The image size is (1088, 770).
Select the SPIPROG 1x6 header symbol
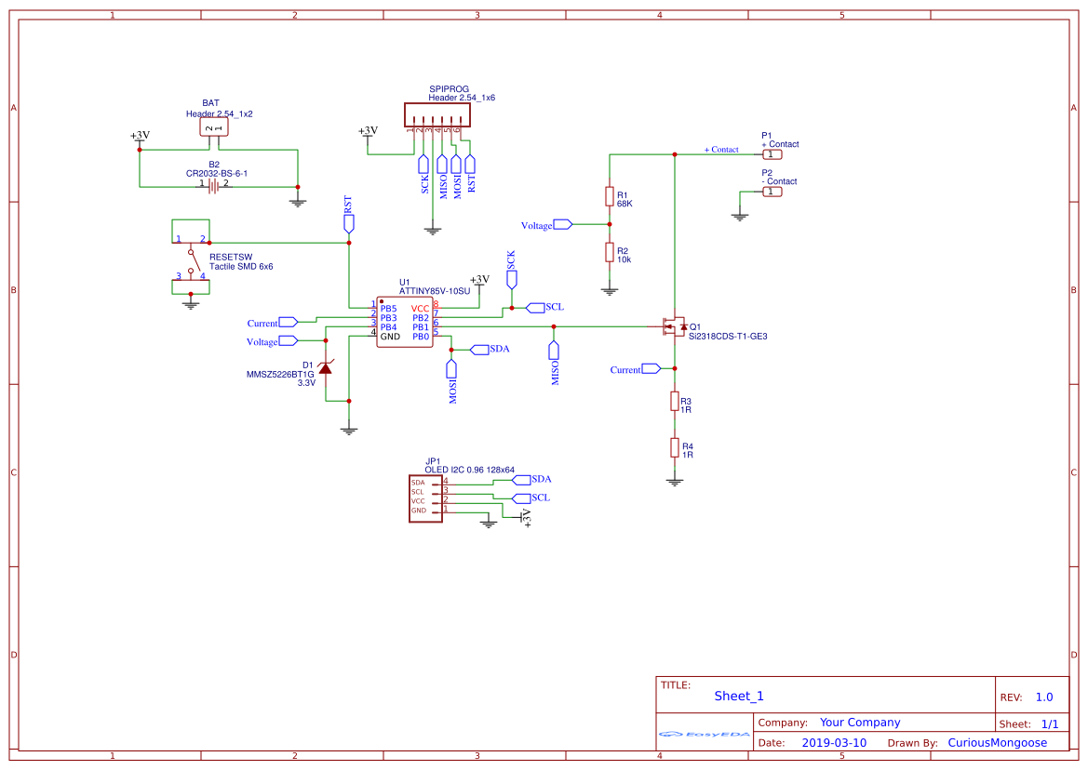(436, 113)
